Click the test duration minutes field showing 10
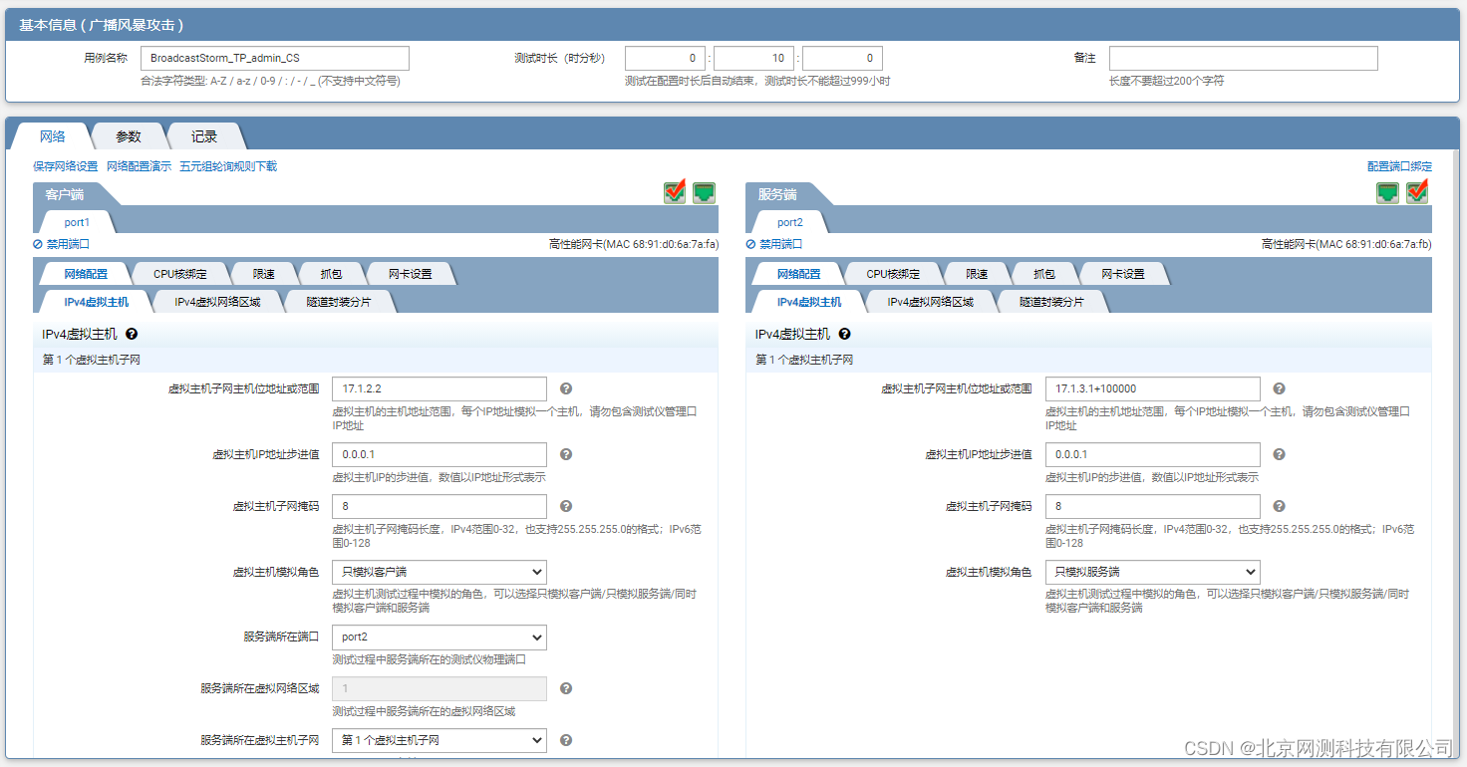This screenshot has height=767, width=1467. click(754, 58)
